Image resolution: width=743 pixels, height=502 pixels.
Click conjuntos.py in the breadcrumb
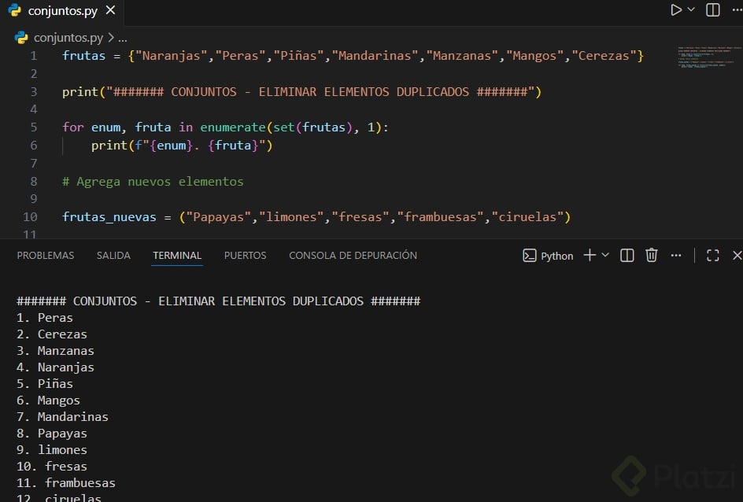(x=68, y=38)
